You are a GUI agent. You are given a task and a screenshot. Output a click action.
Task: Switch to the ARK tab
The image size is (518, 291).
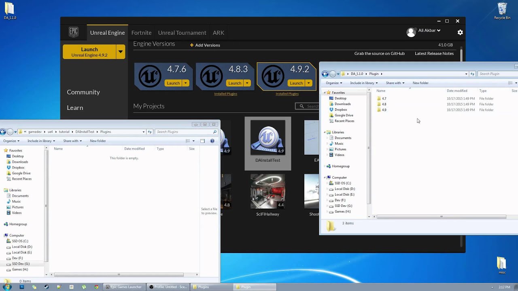coord(219,33)
